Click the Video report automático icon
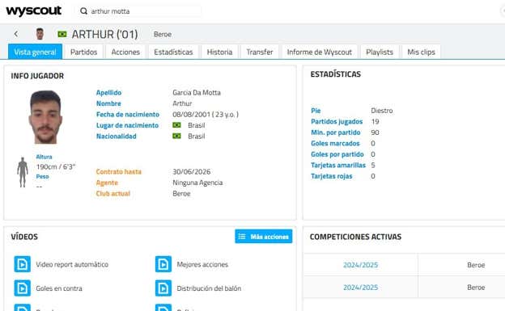The width and height of the screenshot is (505, 311). click(x=22, y=264)
